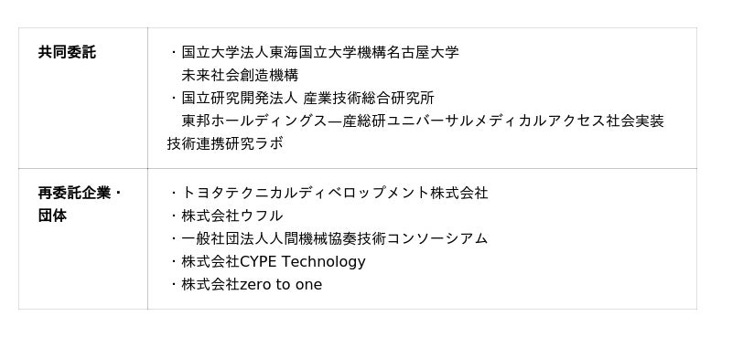Click the 株式会社ウフル entry
Viewport: 732px width, 337px height.
[x=232, y=216]
